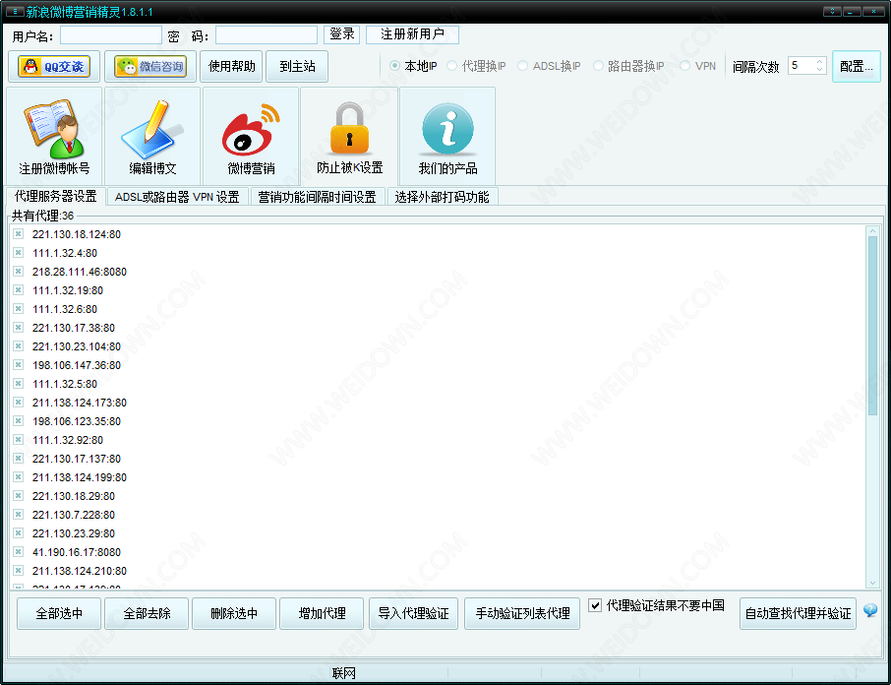
Task: Select proxy entry 198.106.123.35:80
Action: point(76,421)
